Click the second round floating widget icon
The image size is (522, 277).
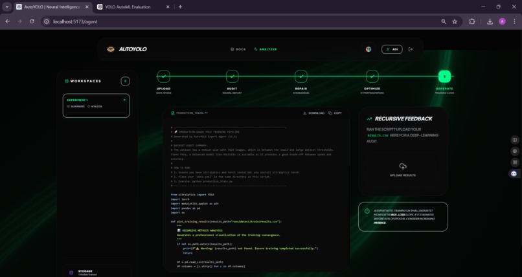pyautogui.click(x=514, y=151)
